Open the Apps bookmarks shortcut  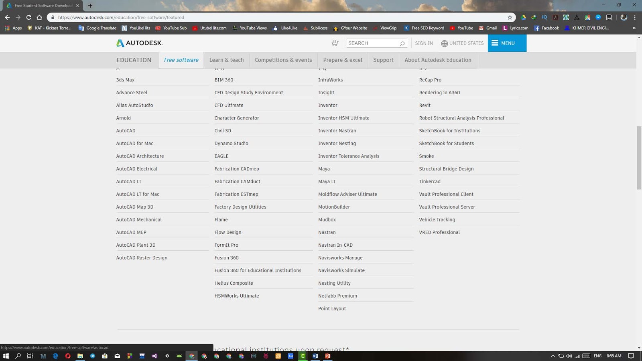[x=13, y=28]
